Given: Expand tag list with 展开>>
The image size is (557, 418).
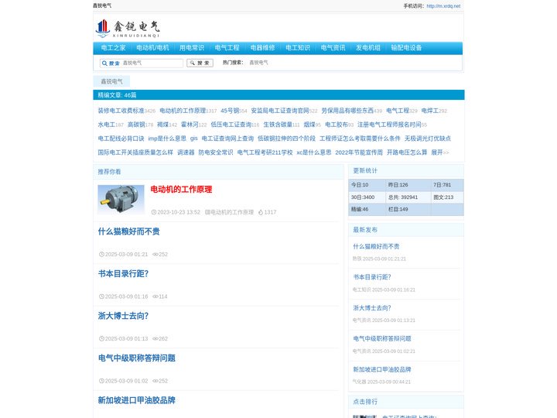Looking at the screenshot, I should coord(439,152).
